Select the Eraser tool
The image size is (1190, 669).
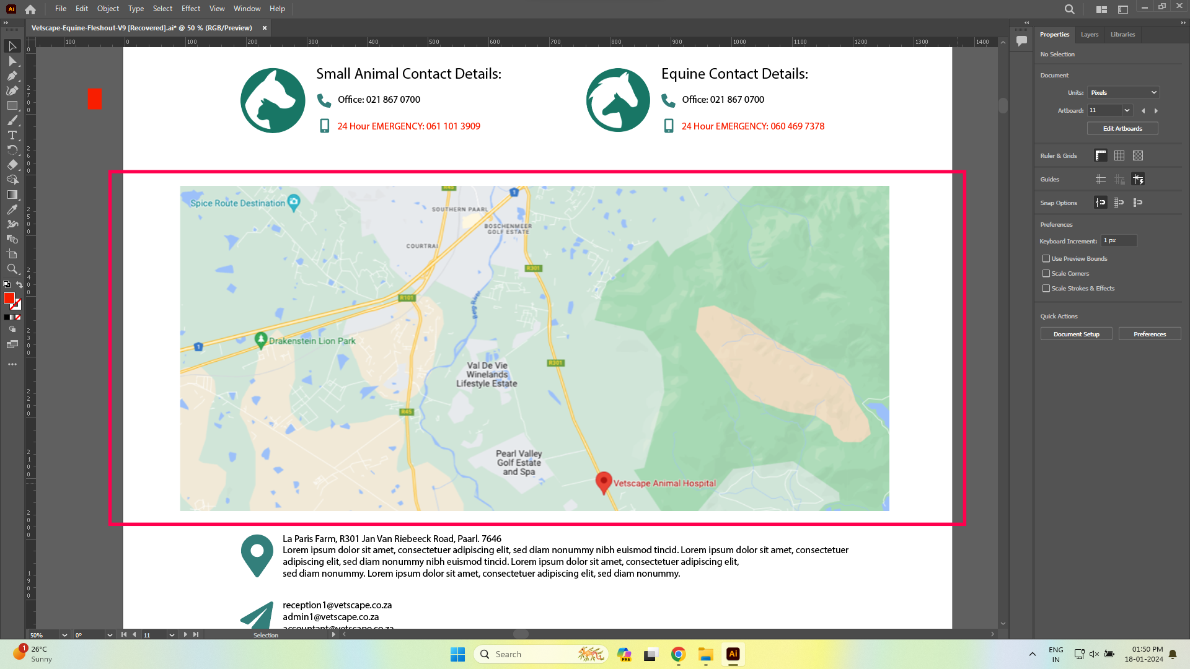[x=12, y=165]
